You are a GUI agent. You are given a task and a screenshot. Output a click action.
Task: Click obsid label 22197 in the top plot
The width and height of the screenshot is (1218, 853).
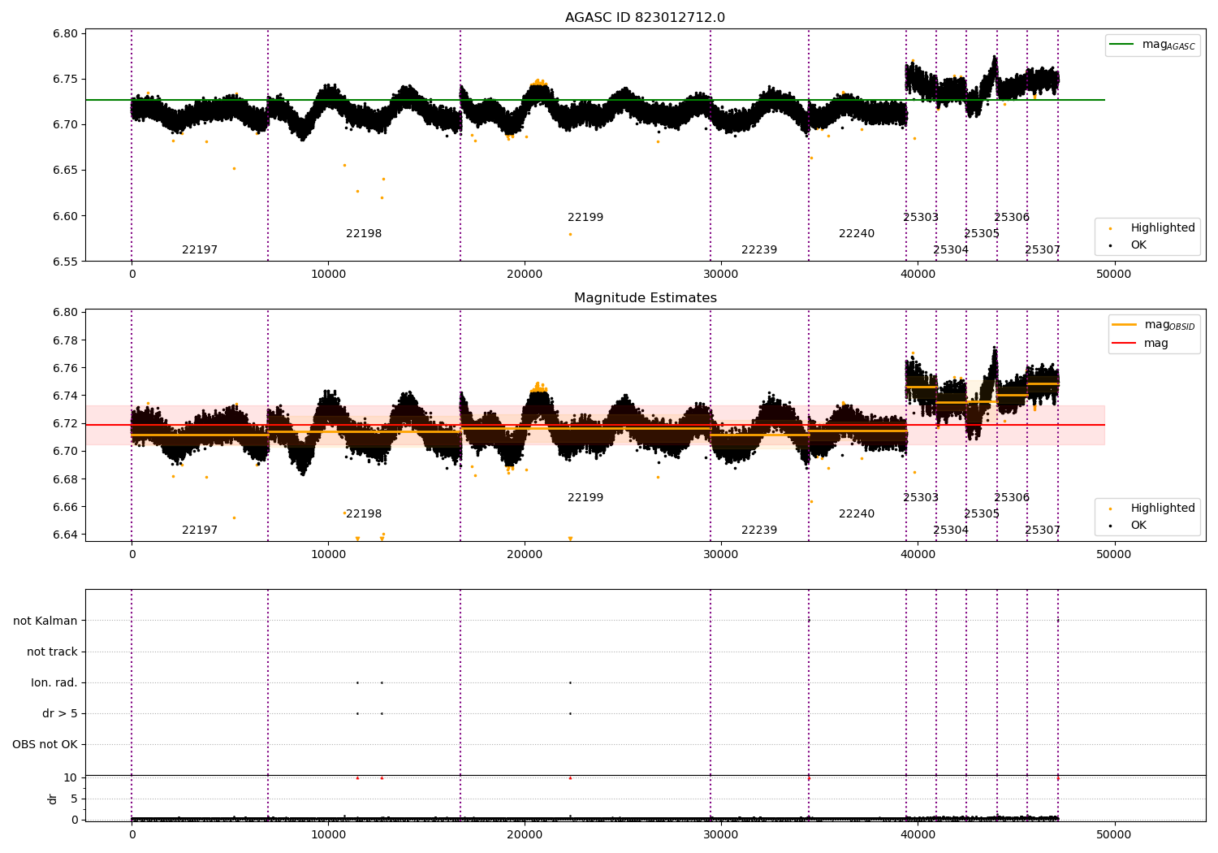pyautogui.click(x=200, y=250)
